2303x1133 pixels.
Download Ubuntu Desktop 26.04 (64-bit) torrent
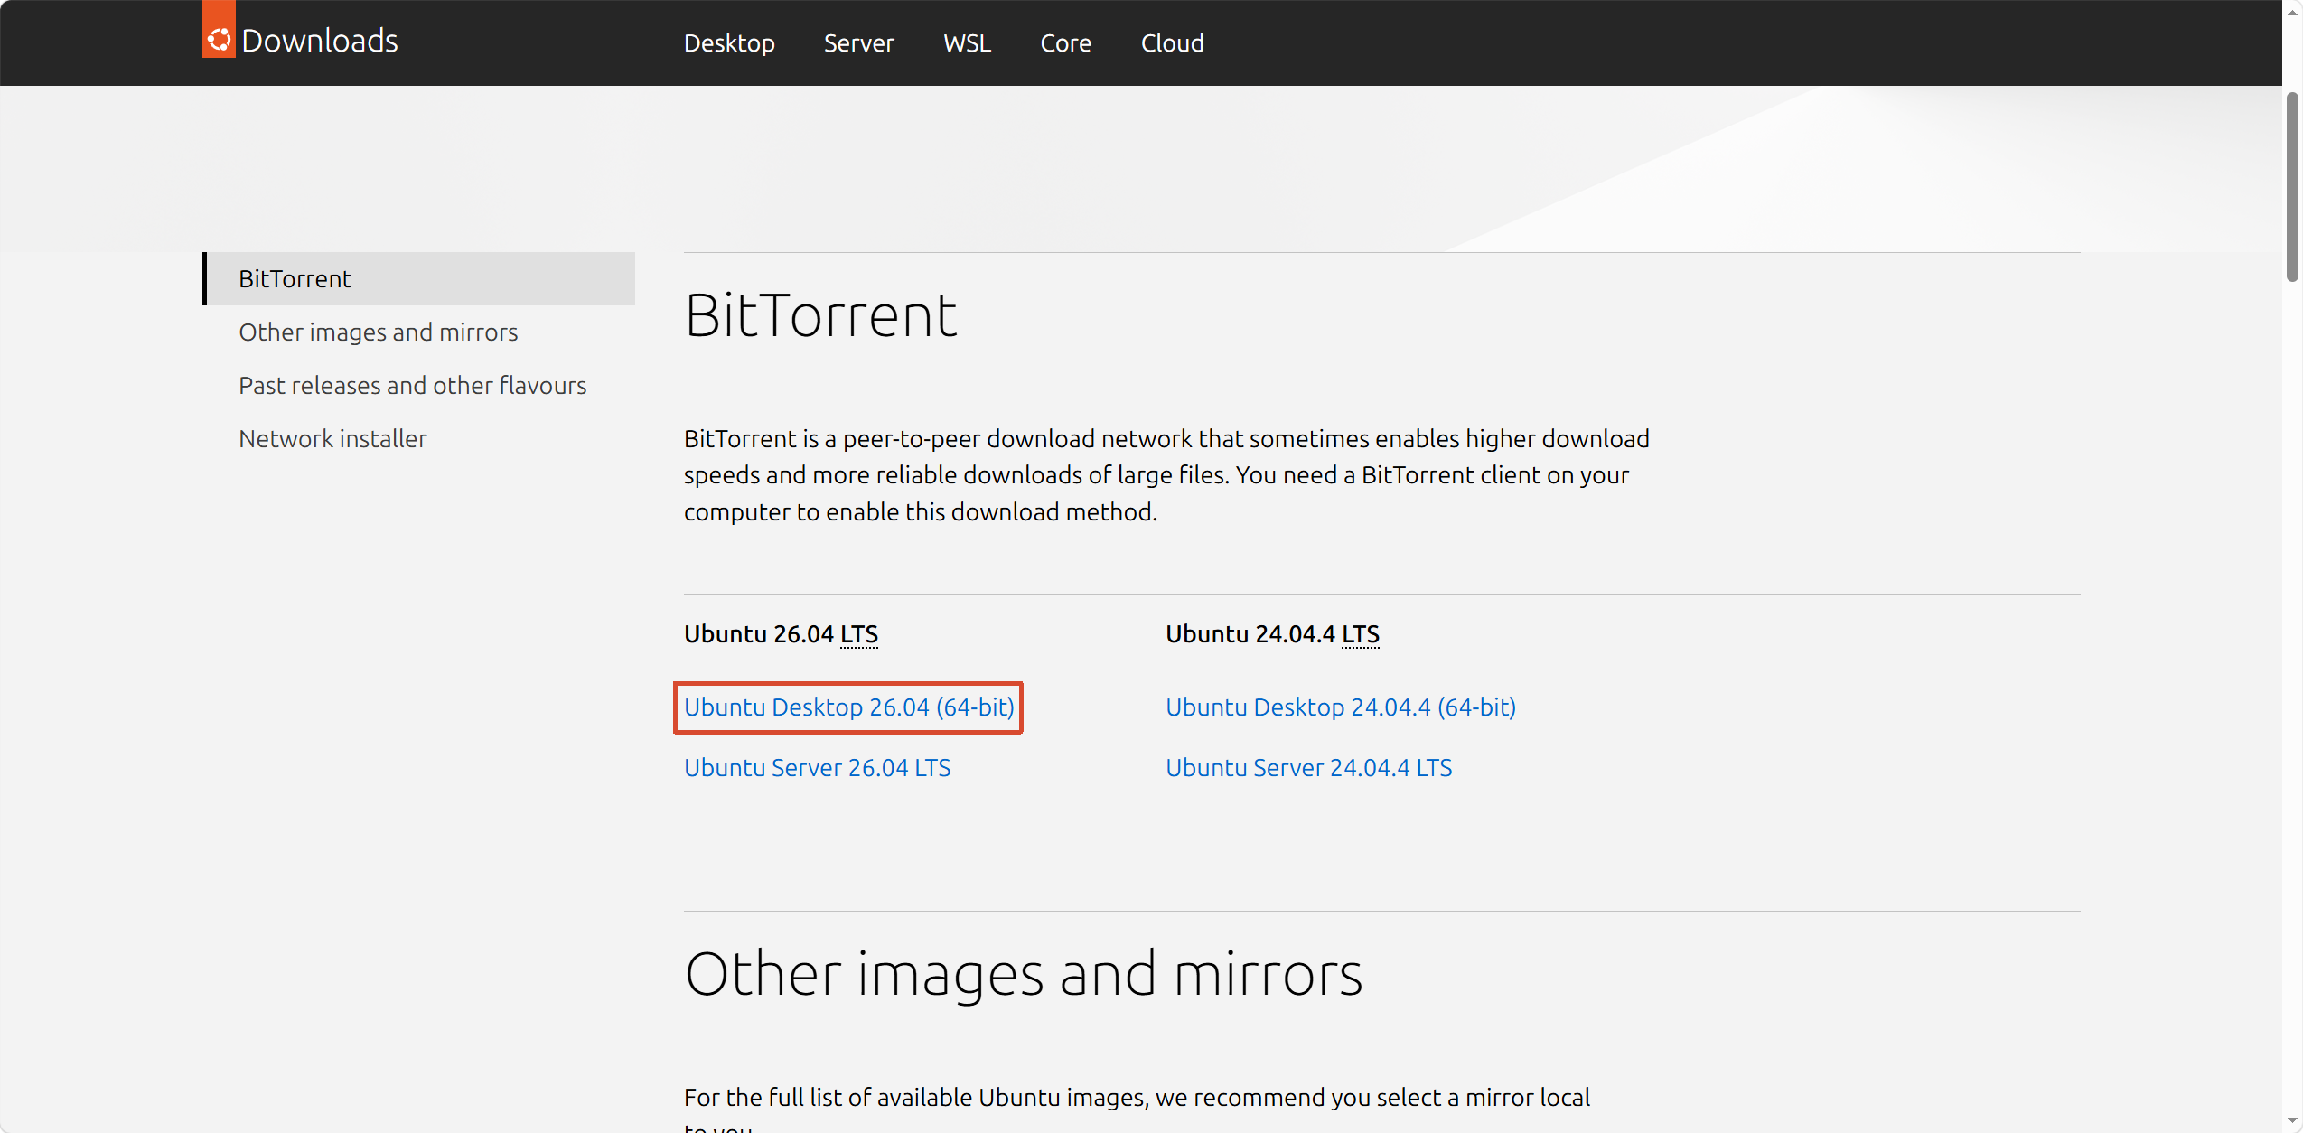848,707
